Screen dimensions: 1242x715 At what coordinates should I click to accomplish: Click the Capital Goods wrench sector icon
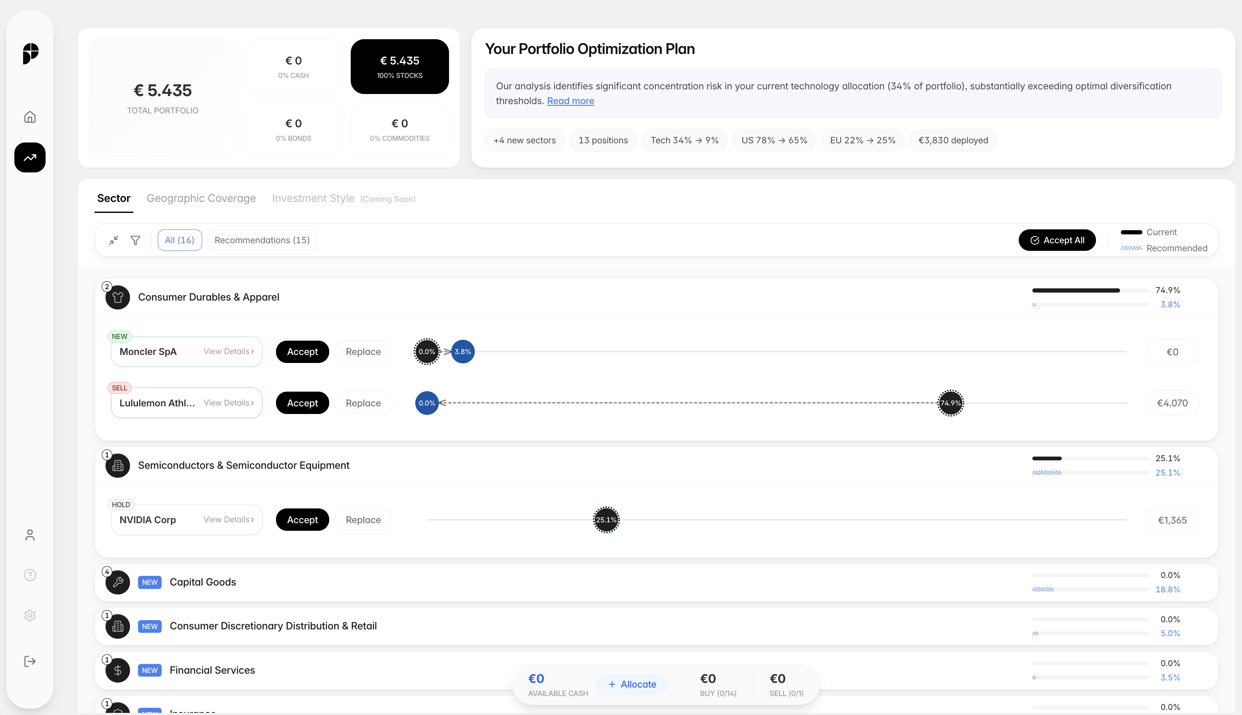pyautogui.click(x=117, y=582)
